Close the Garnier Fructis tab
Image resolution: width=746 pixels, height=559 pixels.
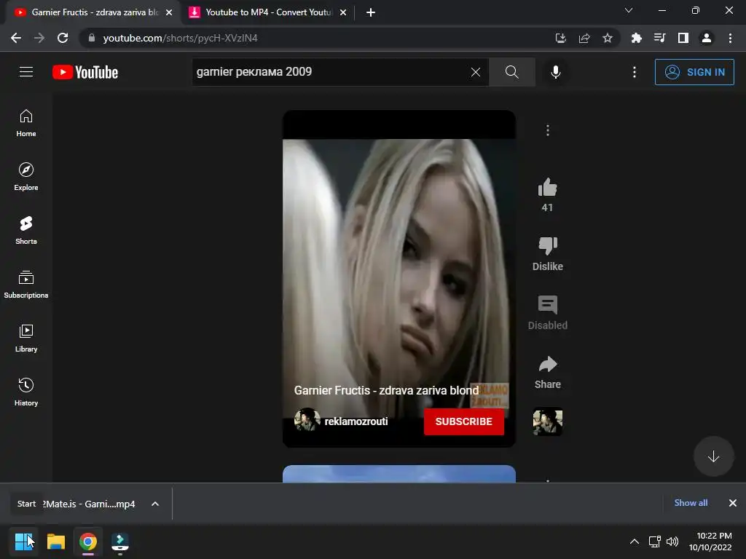(x=169, y=12)
